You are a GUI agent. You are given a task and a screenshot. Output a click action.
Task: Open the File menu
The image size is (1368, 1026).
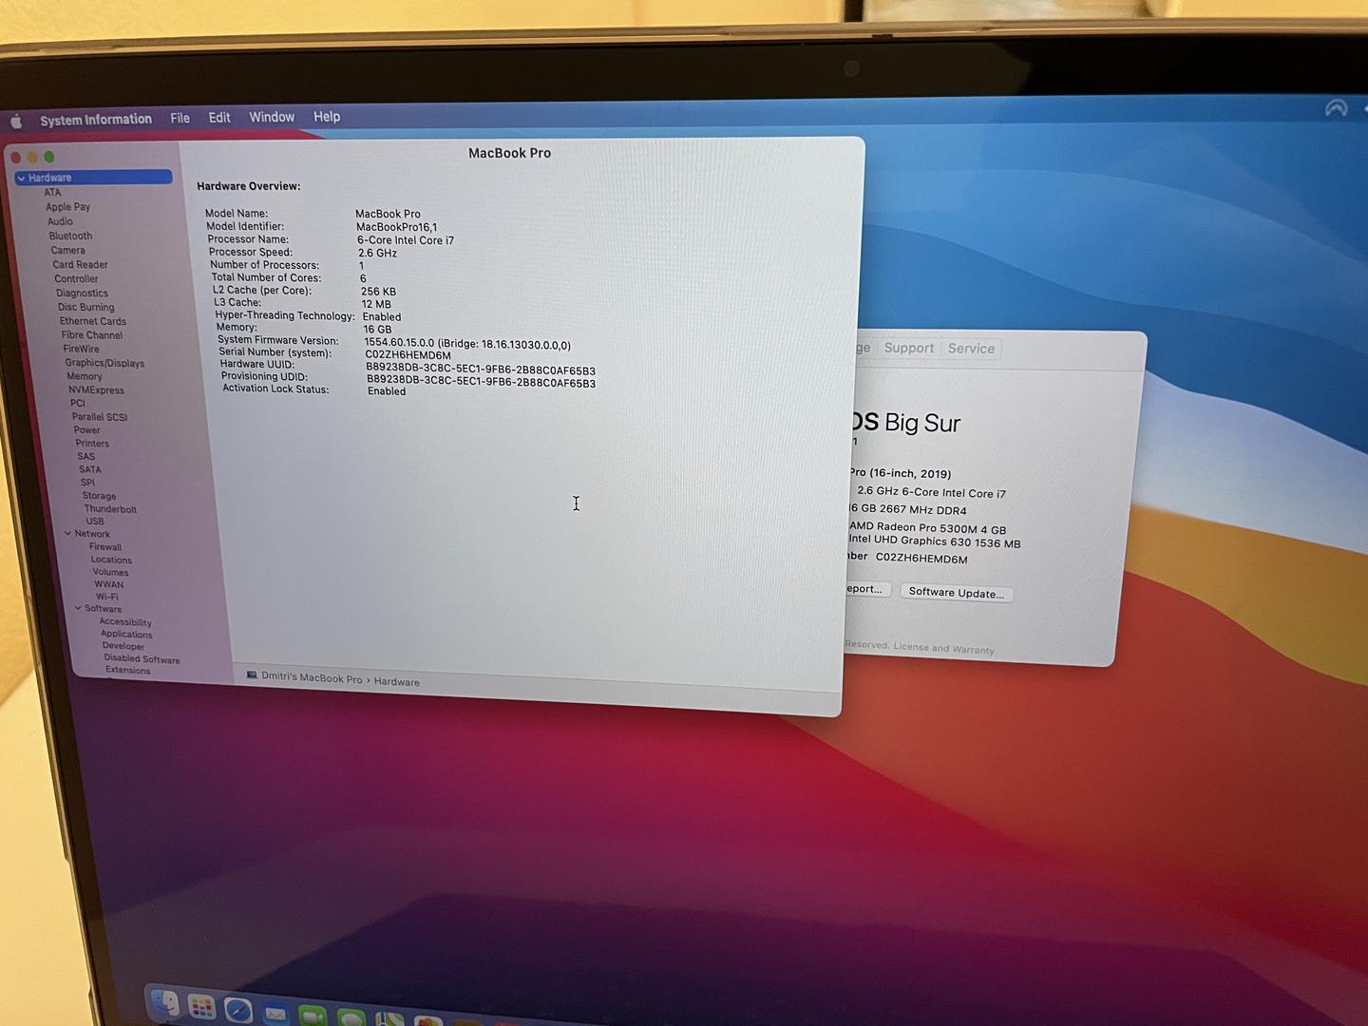[180, 118]
